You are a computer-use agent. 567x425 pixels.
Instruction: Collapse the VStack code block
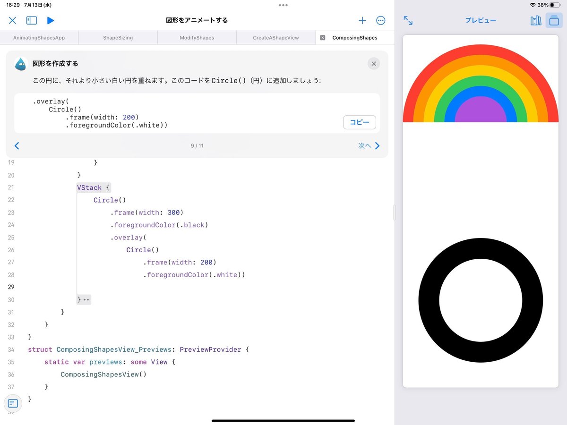pyautogui.click(x=94, y=187)
